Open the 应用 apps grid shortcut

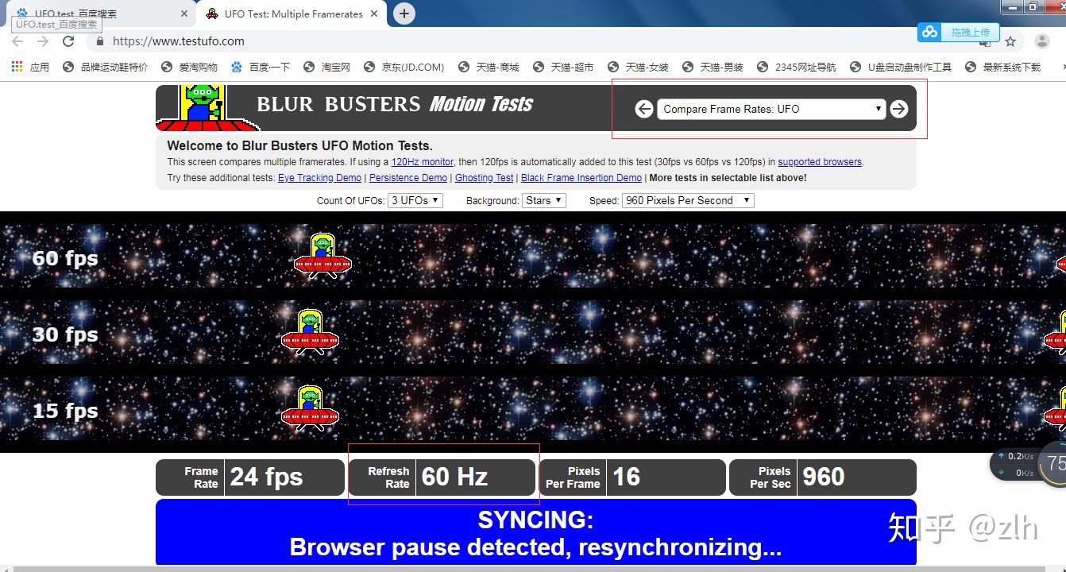tap(30, 67)
